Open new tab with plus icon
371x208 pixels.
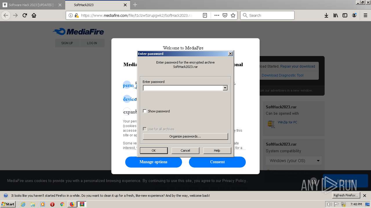(x=135, y=5)
